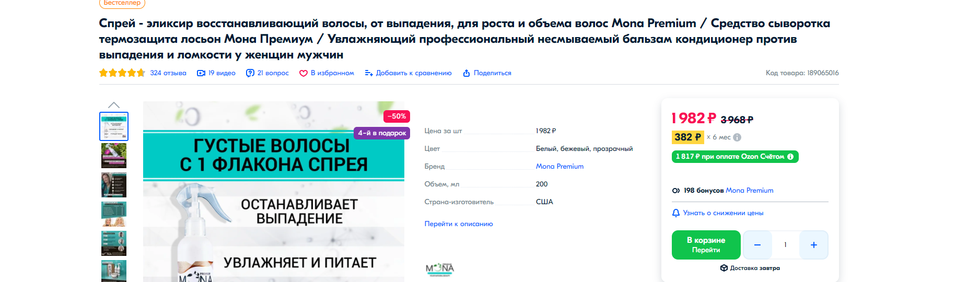
Task: Click the question mark icon
Action: (250, 73)
